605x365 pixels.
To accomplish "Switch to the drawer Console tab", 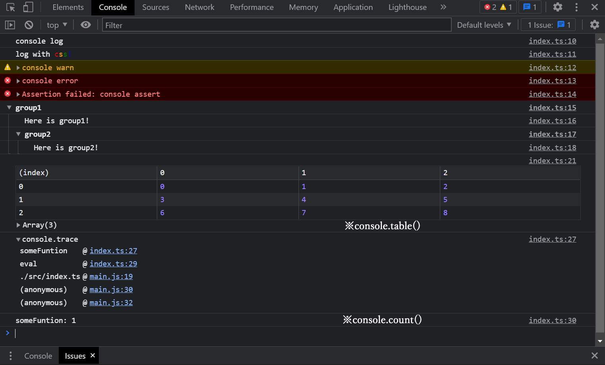I will point(38,356).
